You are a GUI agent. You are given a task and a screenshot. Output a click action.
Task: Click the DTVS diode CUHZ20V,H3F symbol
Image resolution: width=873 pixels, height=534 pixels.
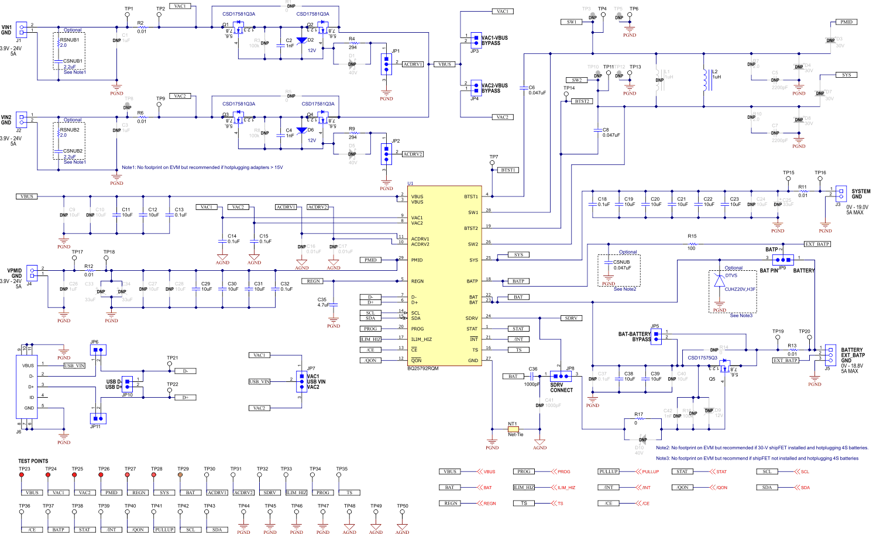point(719,282)
